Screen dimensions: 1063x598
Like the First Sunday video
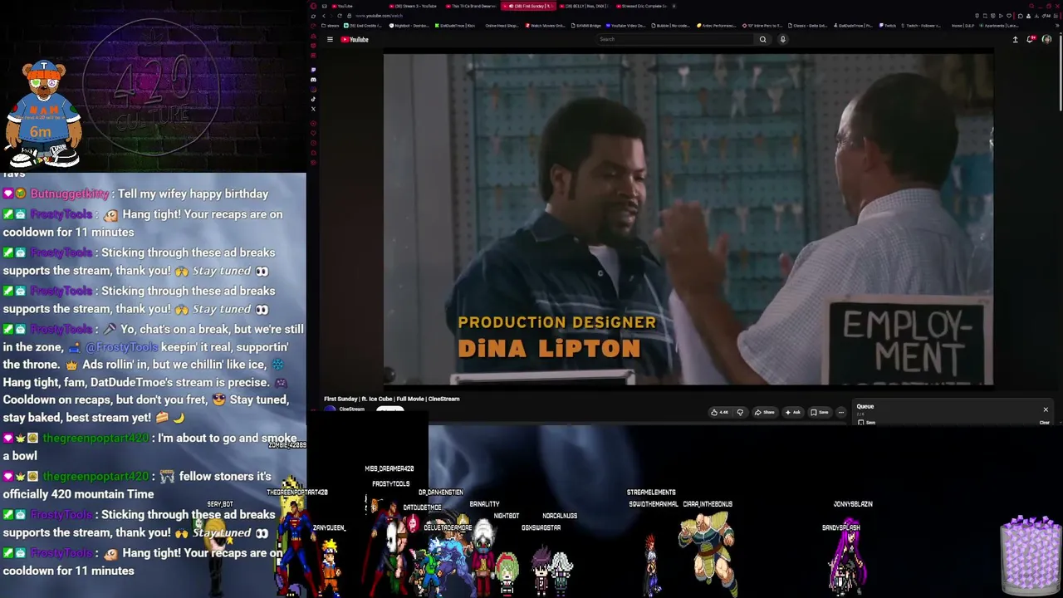[719, 412]
